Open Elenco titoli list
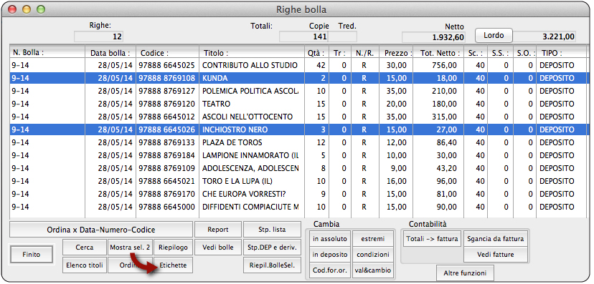Viewport: 594px width, 284px height. (x=85, y=265)
